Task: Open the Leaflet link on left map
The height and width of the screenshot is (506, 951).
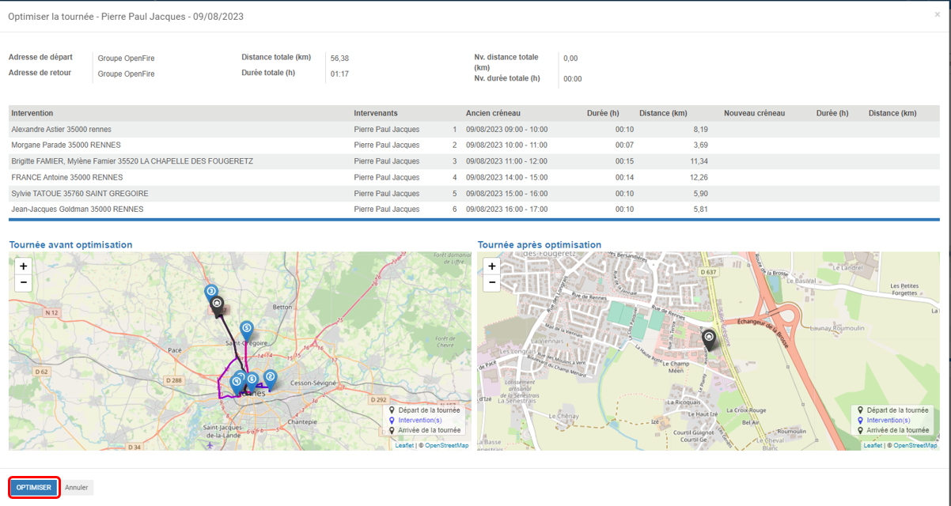Action: coord(404,446)
